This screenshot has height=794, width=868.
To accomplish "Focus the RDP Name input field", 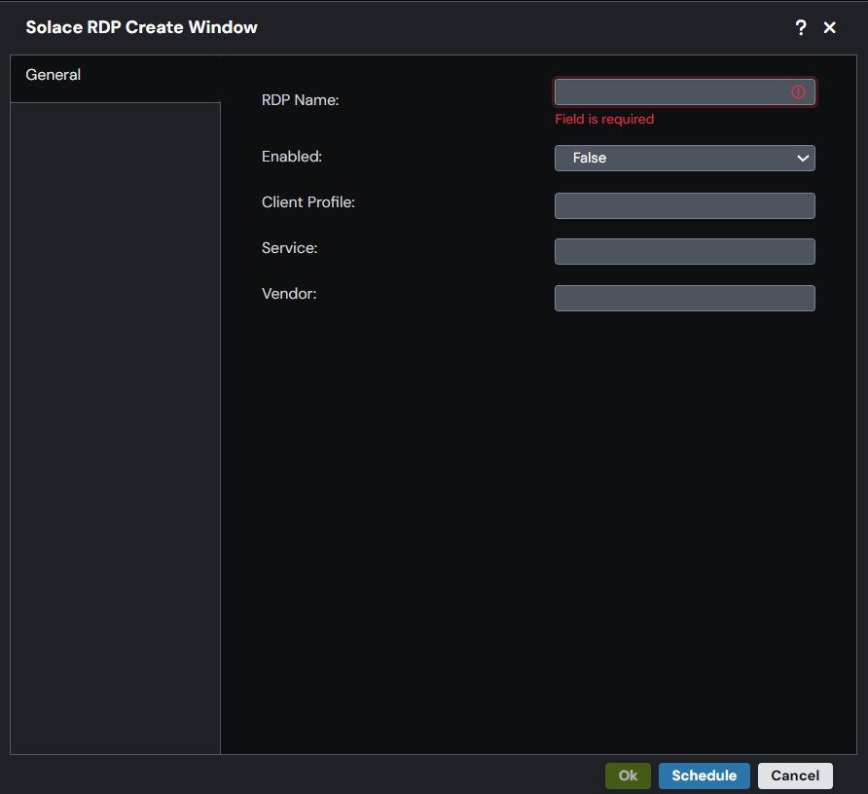I will coord(684,91).
